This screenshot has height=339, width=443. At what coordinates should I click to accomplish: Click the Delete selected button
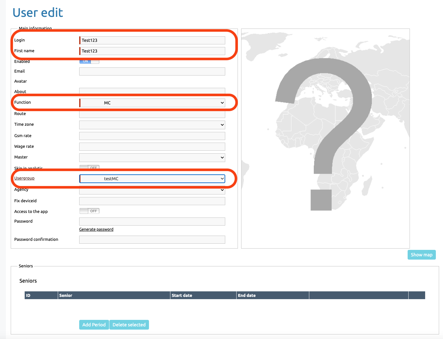coord(129,325)
